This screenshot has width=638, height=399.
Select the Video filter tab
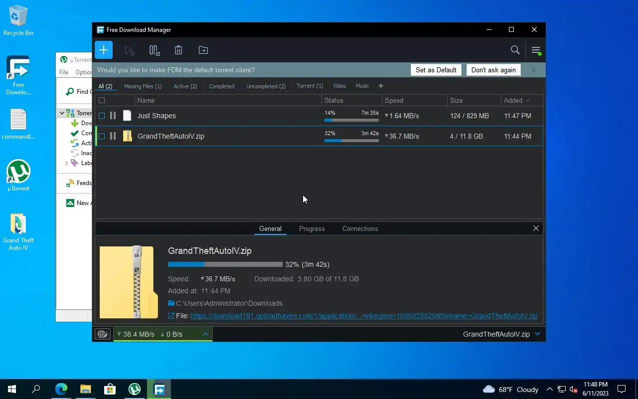pyautogui.click(x=339, y=86)
